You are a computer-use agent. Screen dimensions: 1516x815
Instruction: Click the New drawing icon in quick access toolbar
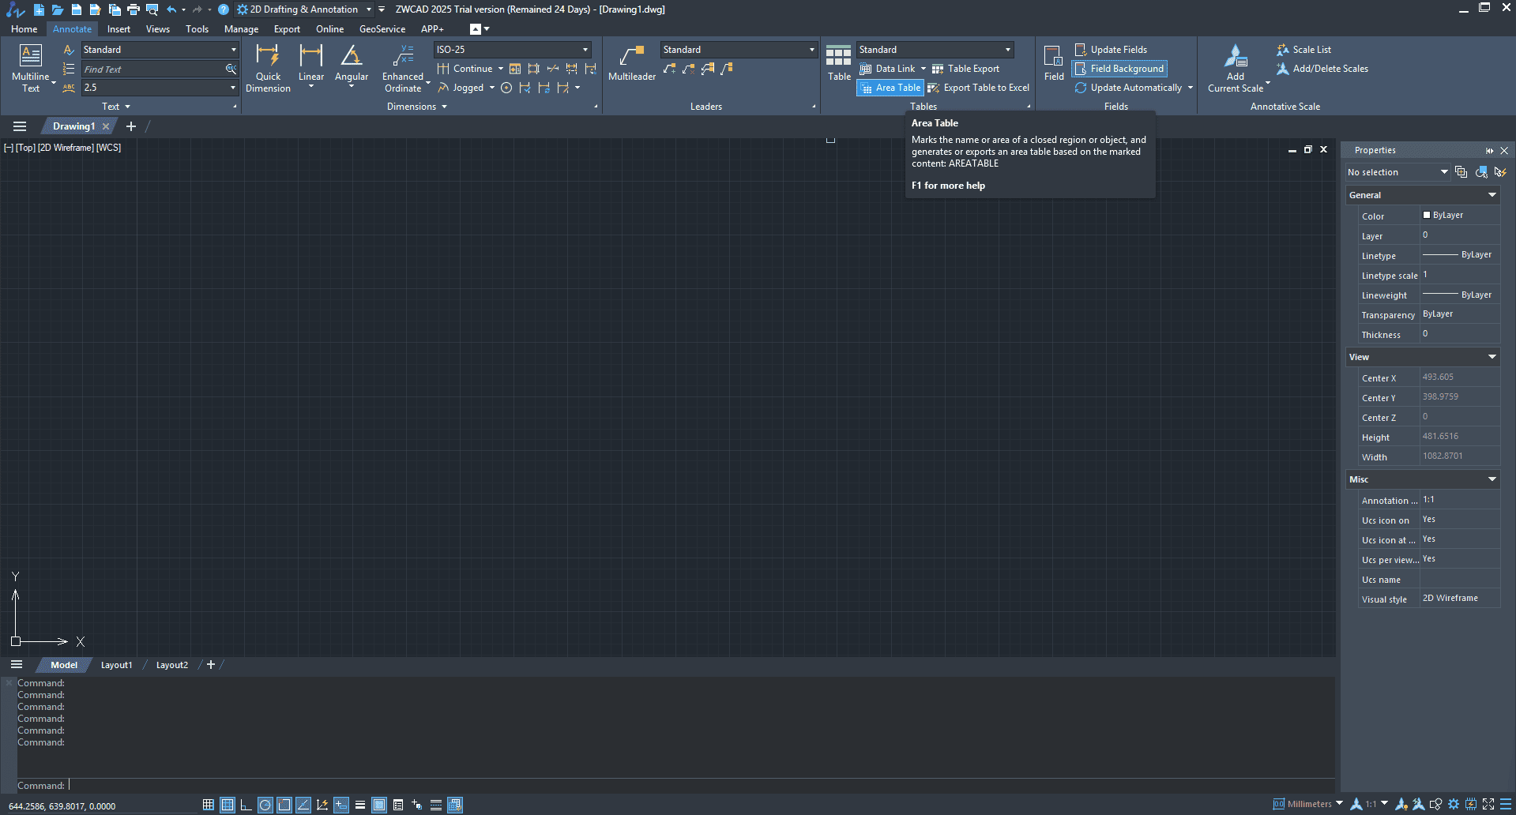click(x=39, y=9)
